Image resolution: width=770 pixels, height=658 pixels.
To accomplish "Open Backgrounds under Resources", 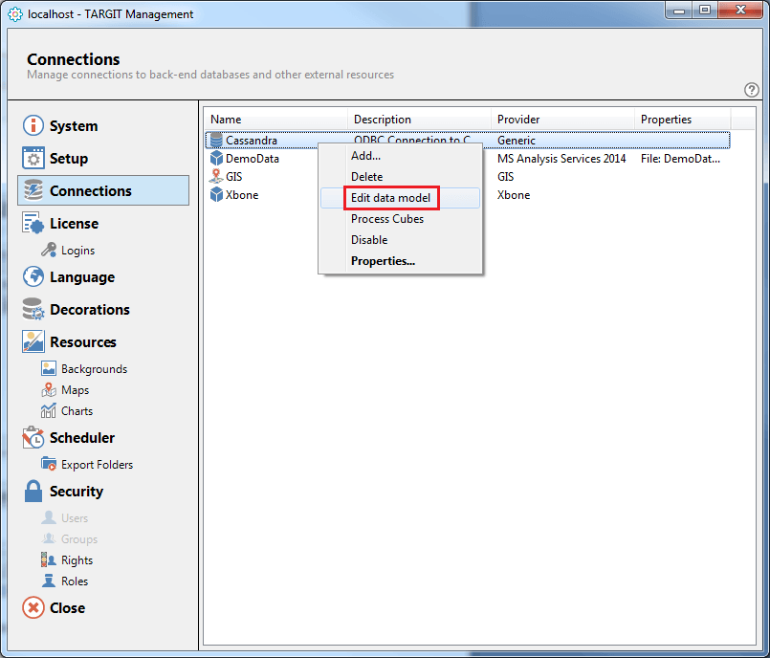I will pyautogui.click(x=94, y=369).
